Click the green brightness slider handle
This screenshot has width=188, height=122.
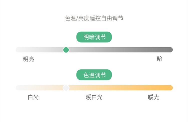[66, 50]
